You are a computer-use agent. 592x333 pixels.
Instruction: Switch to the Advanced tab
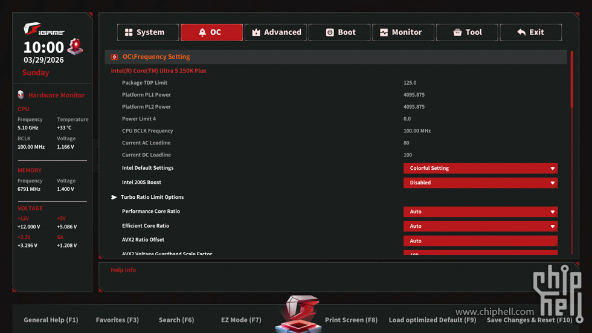(x=275, y=32)
